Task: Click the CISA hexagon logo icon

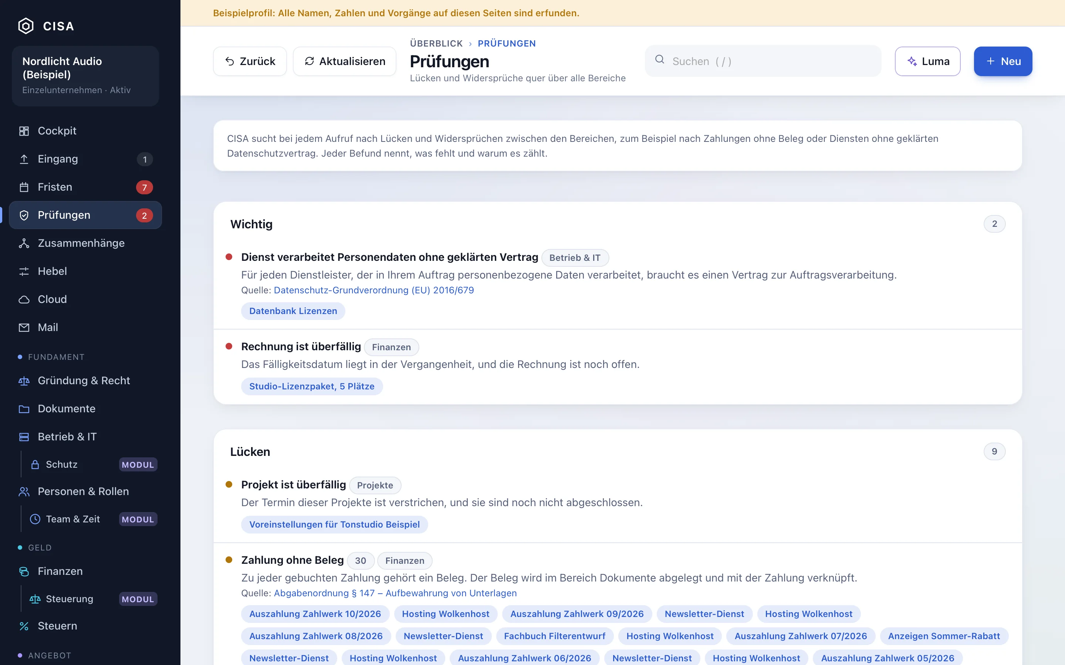Action: (26, 26)
